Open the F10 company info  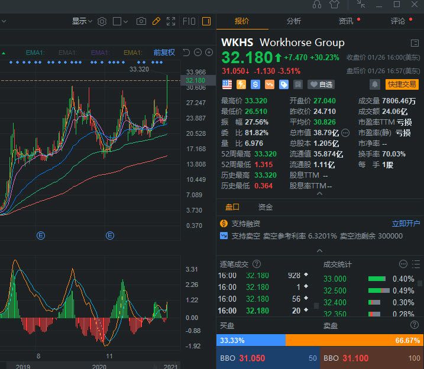pos(189,21)
